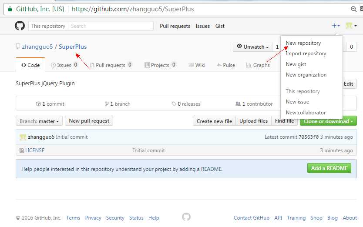This screenshot has height=227, width=363.
Task: Open Contact GitHub footer link
Action: click(252, 218)
